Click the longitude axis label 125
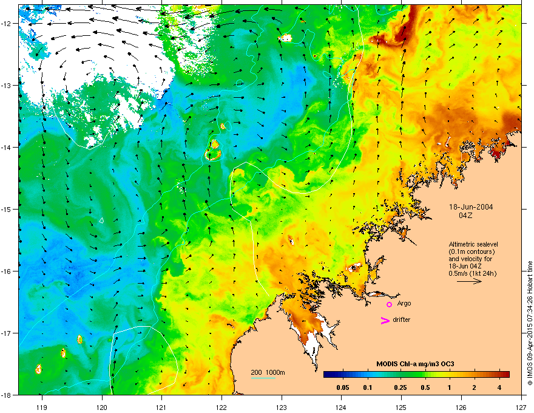The image size is (534, 413). coord(401,407)
